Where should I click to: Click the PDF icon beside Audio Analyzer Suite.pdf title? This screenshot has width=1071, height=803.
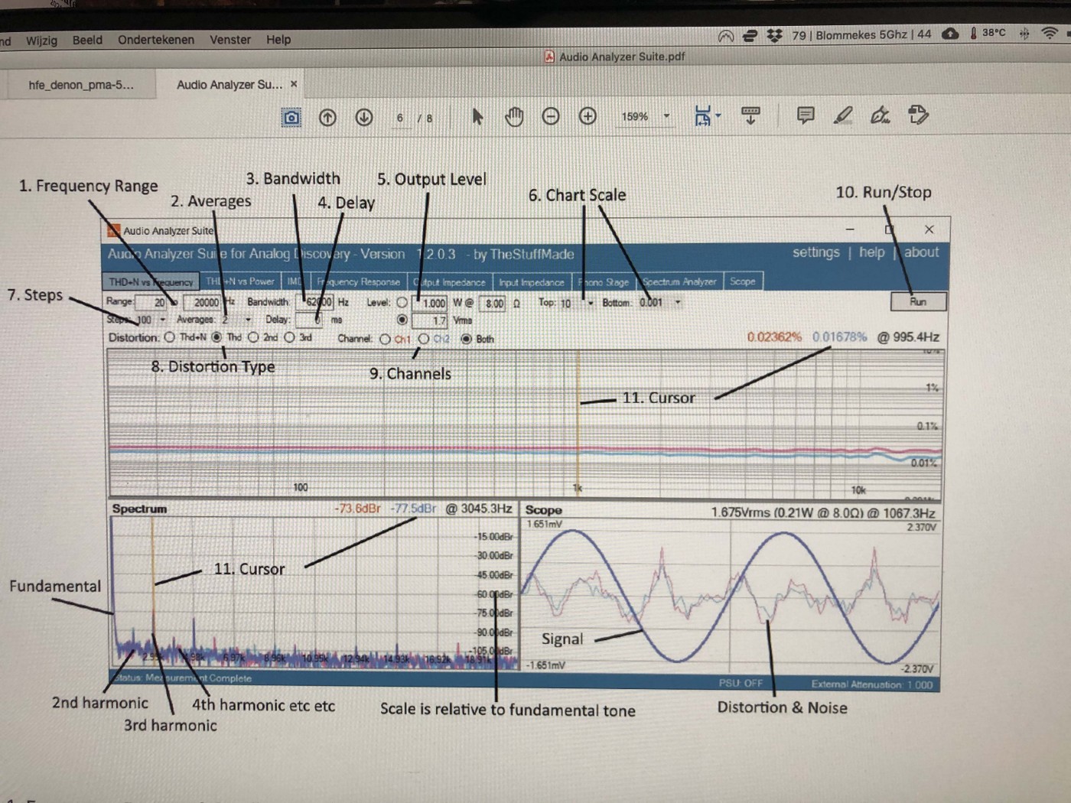click(549, 57)
